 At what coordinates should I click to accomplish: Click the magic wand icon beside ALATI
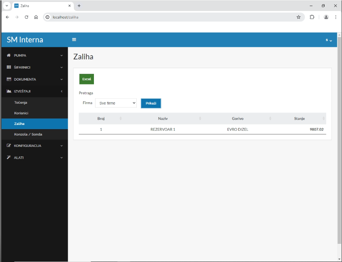tap(9, 158)
